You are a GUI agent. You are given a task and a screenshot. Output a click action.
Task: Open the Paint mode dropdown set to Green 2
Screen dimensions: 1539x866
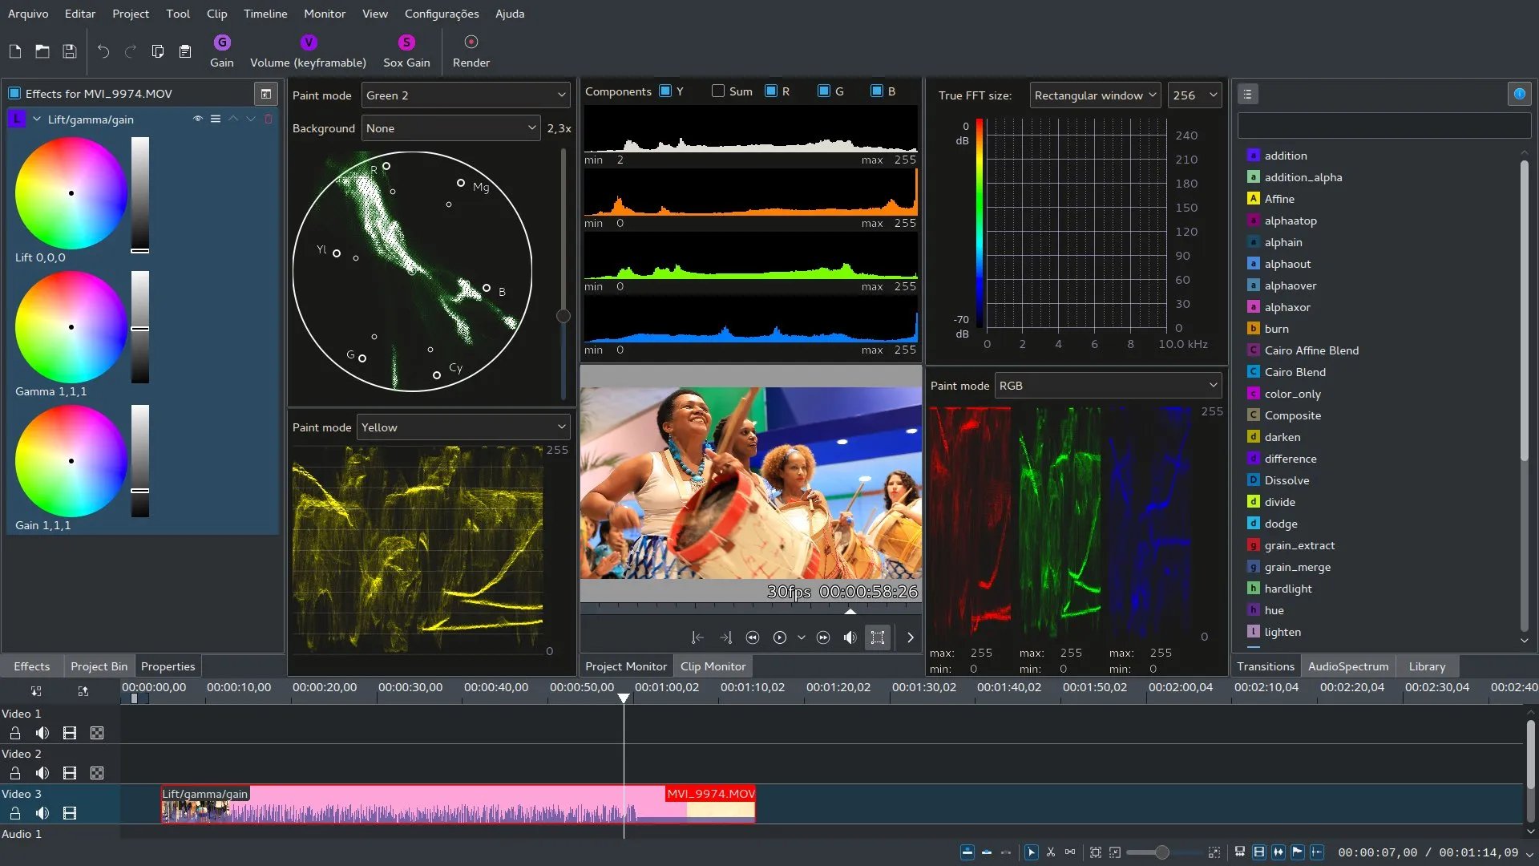point(465,95)
